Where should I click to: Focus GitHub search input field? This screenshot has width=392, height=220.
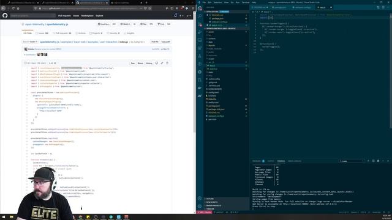32,16
